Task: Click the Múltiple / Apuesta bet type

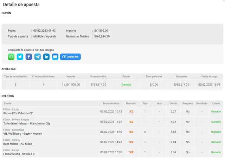Action: coord(45,36)
